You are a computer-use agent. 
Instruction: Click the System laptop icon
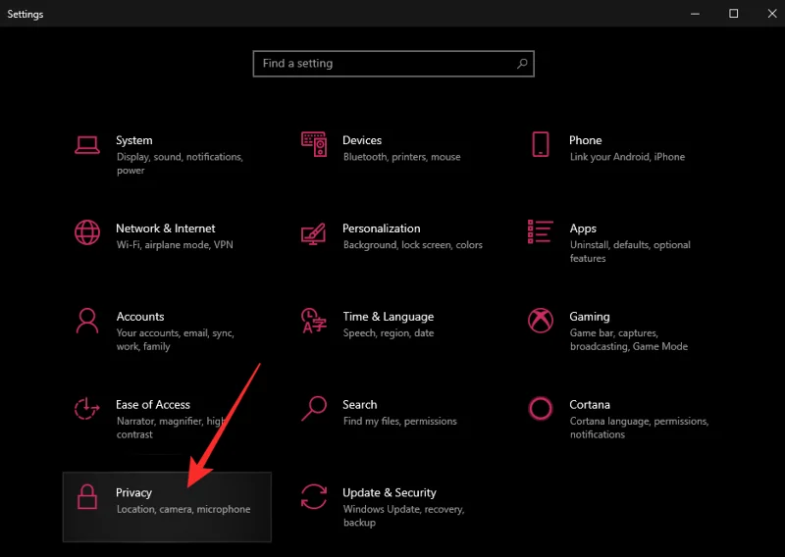click(x=87, y=145)
